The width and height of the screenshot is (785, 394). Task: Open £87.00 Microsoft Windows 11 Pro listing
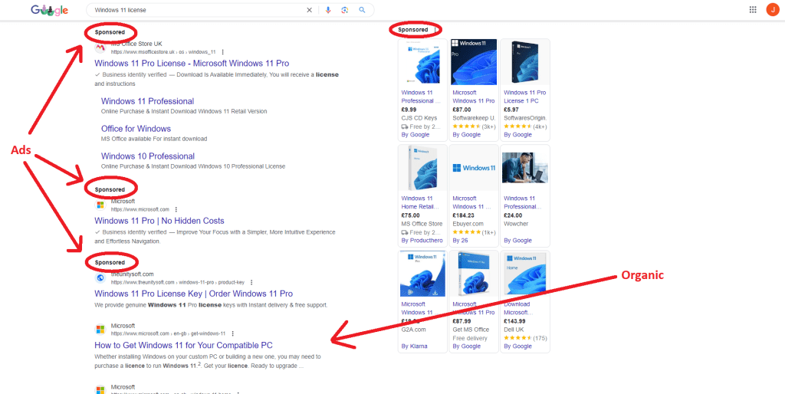pos(474,97)
